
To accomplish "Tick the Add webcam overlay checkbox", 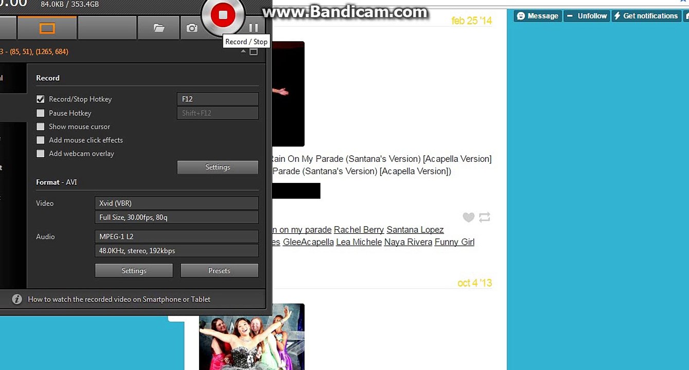I will pyautogui.click(x=41, y=153).
